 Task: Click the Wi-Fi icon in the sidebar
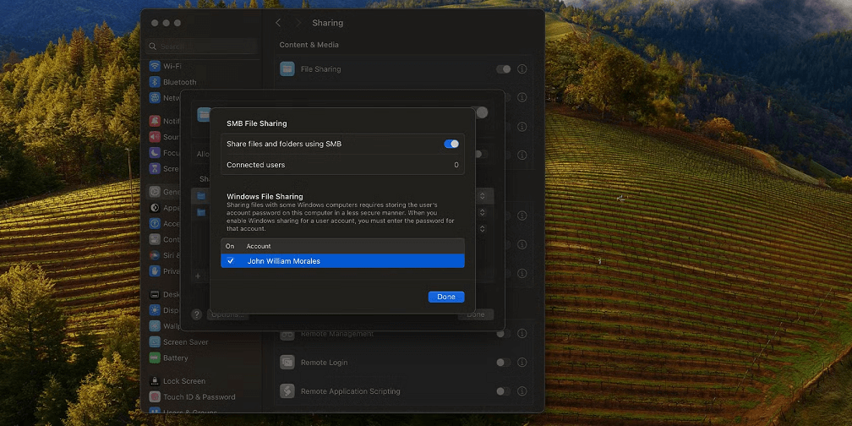(155, 66)
